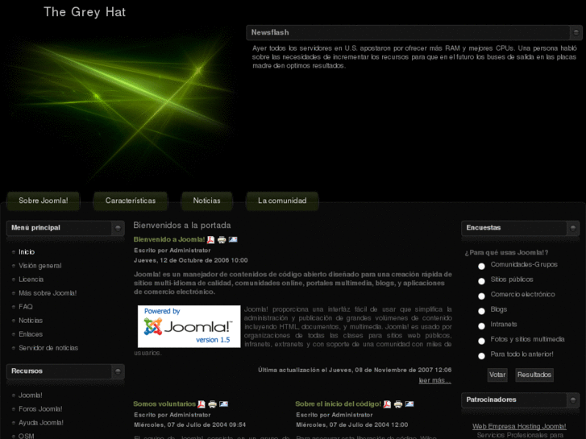Viewport: 586px width, 439px height.
Task: Open the Bienvenido a Joomla! article title
Action: tap(169, 239)
